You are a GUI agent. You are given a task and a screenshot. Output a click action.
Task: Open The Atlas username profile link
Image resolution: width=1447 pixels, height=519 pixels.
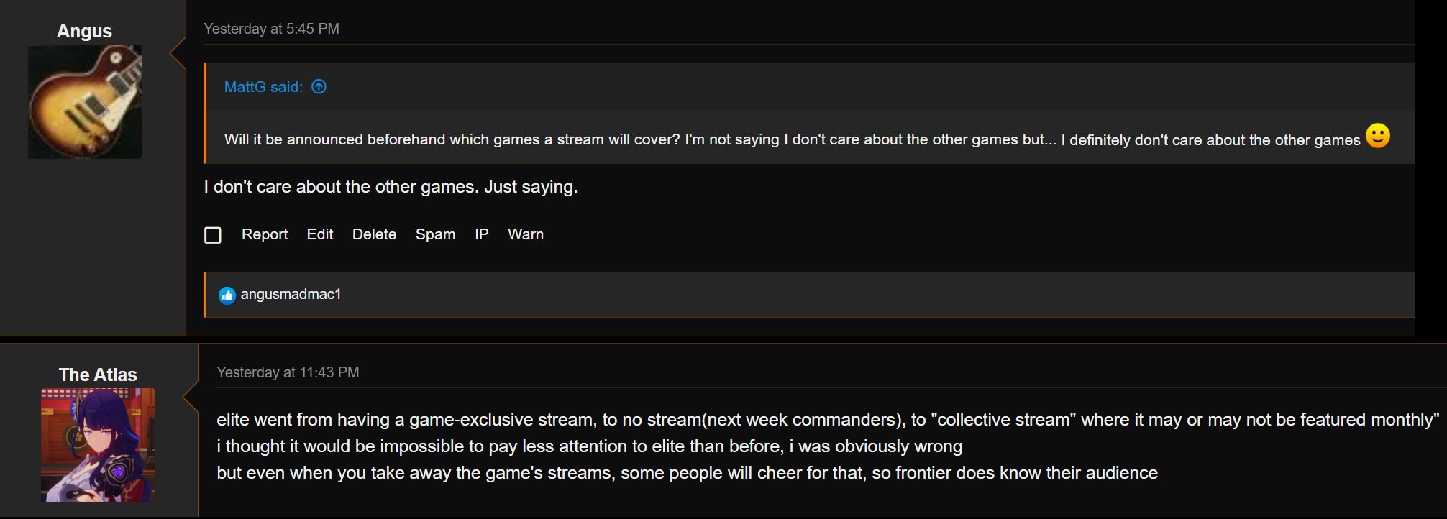pyautogui.click(x=98, y=375)
